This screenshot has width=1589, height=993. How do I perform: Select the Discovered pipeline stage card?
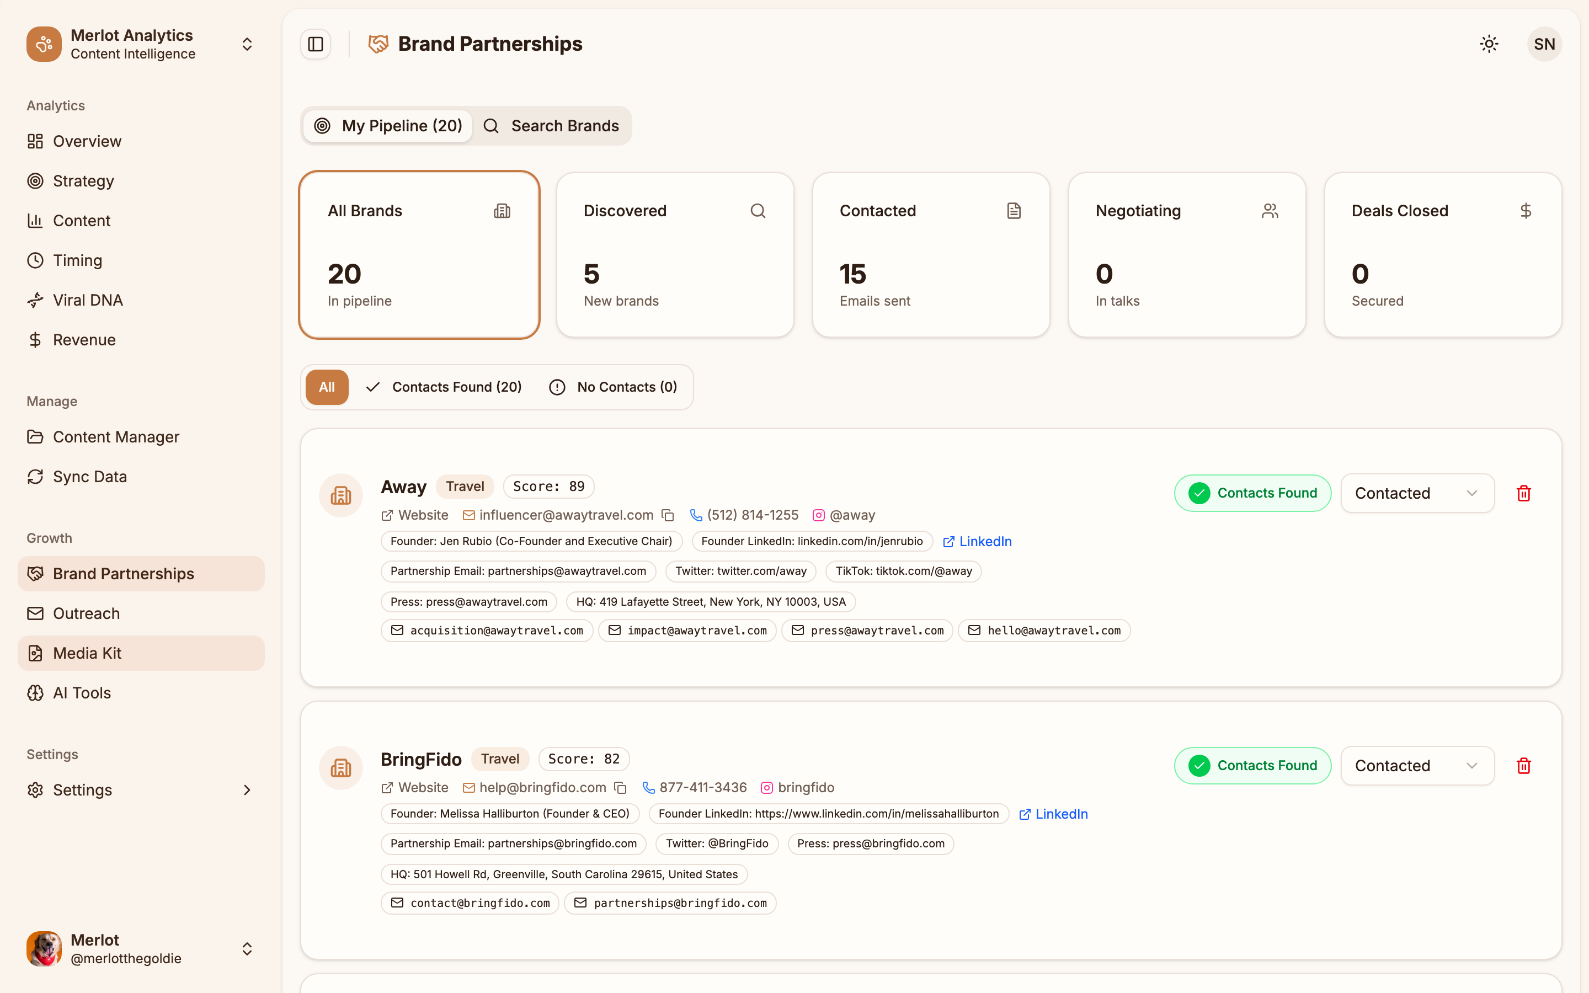tap(675, 255)
